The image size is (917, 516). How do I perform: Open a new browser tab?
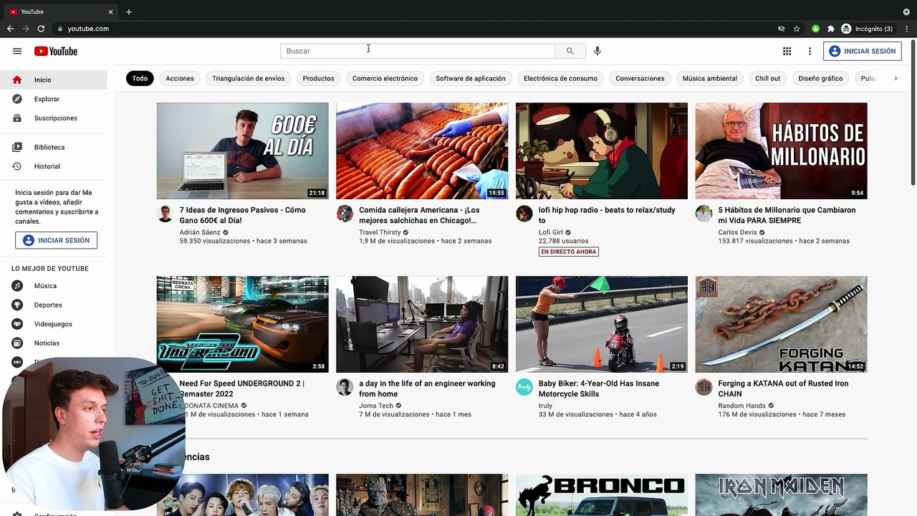[x=129, y=11]
